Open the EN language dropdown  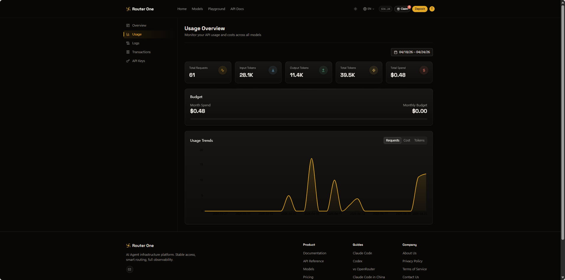click(368, 9)
